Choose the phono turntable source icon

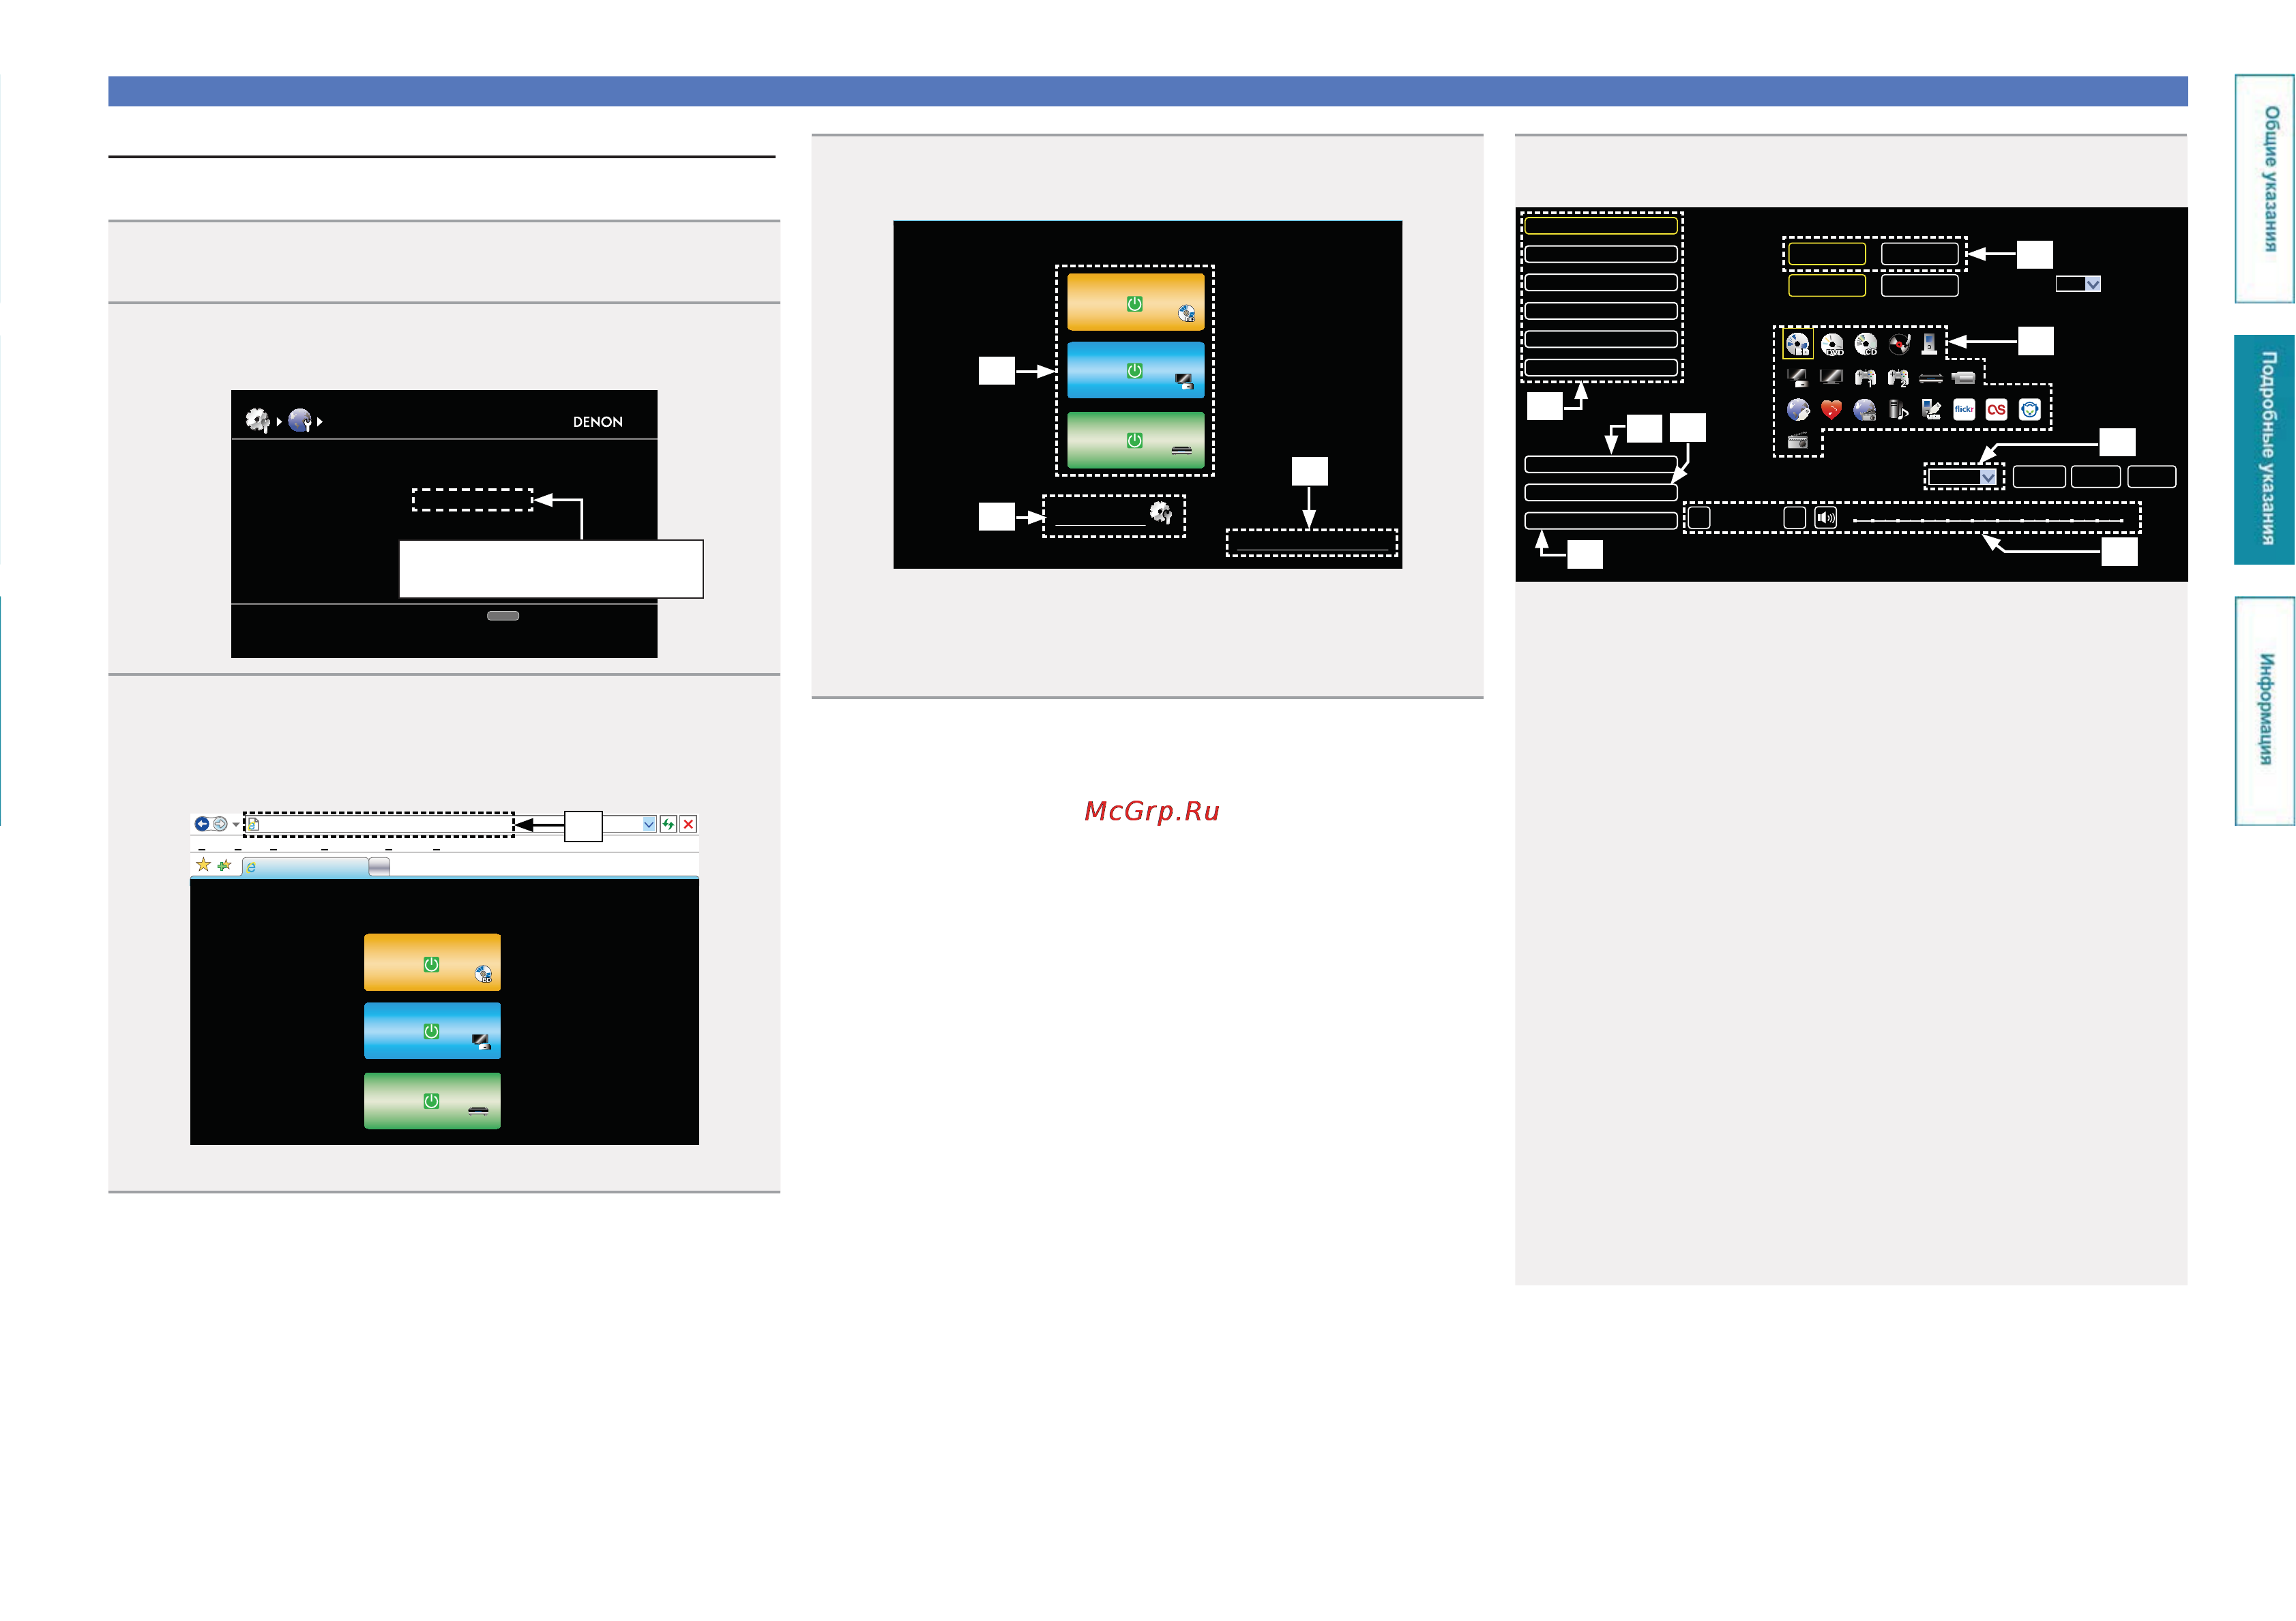1899,344
